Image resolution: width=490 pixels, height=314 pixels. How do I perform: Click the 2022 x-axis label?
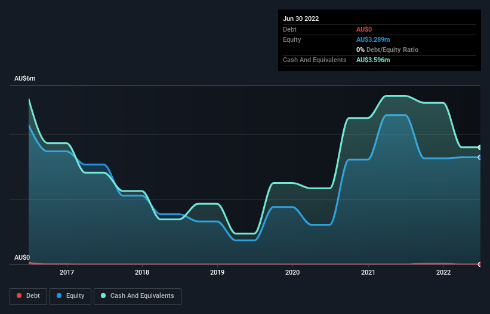coord(443,272)
